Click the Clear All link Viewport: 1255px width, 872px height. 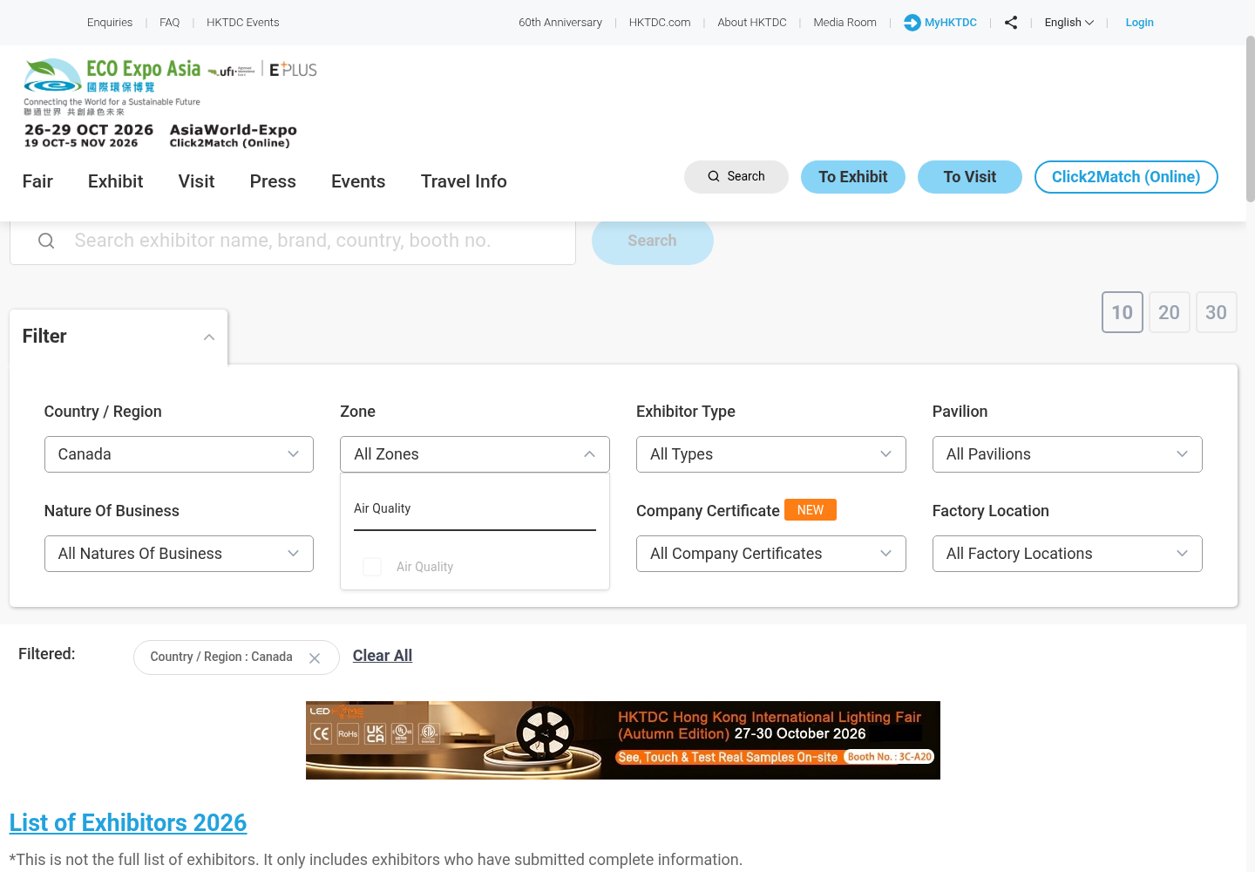383,656
